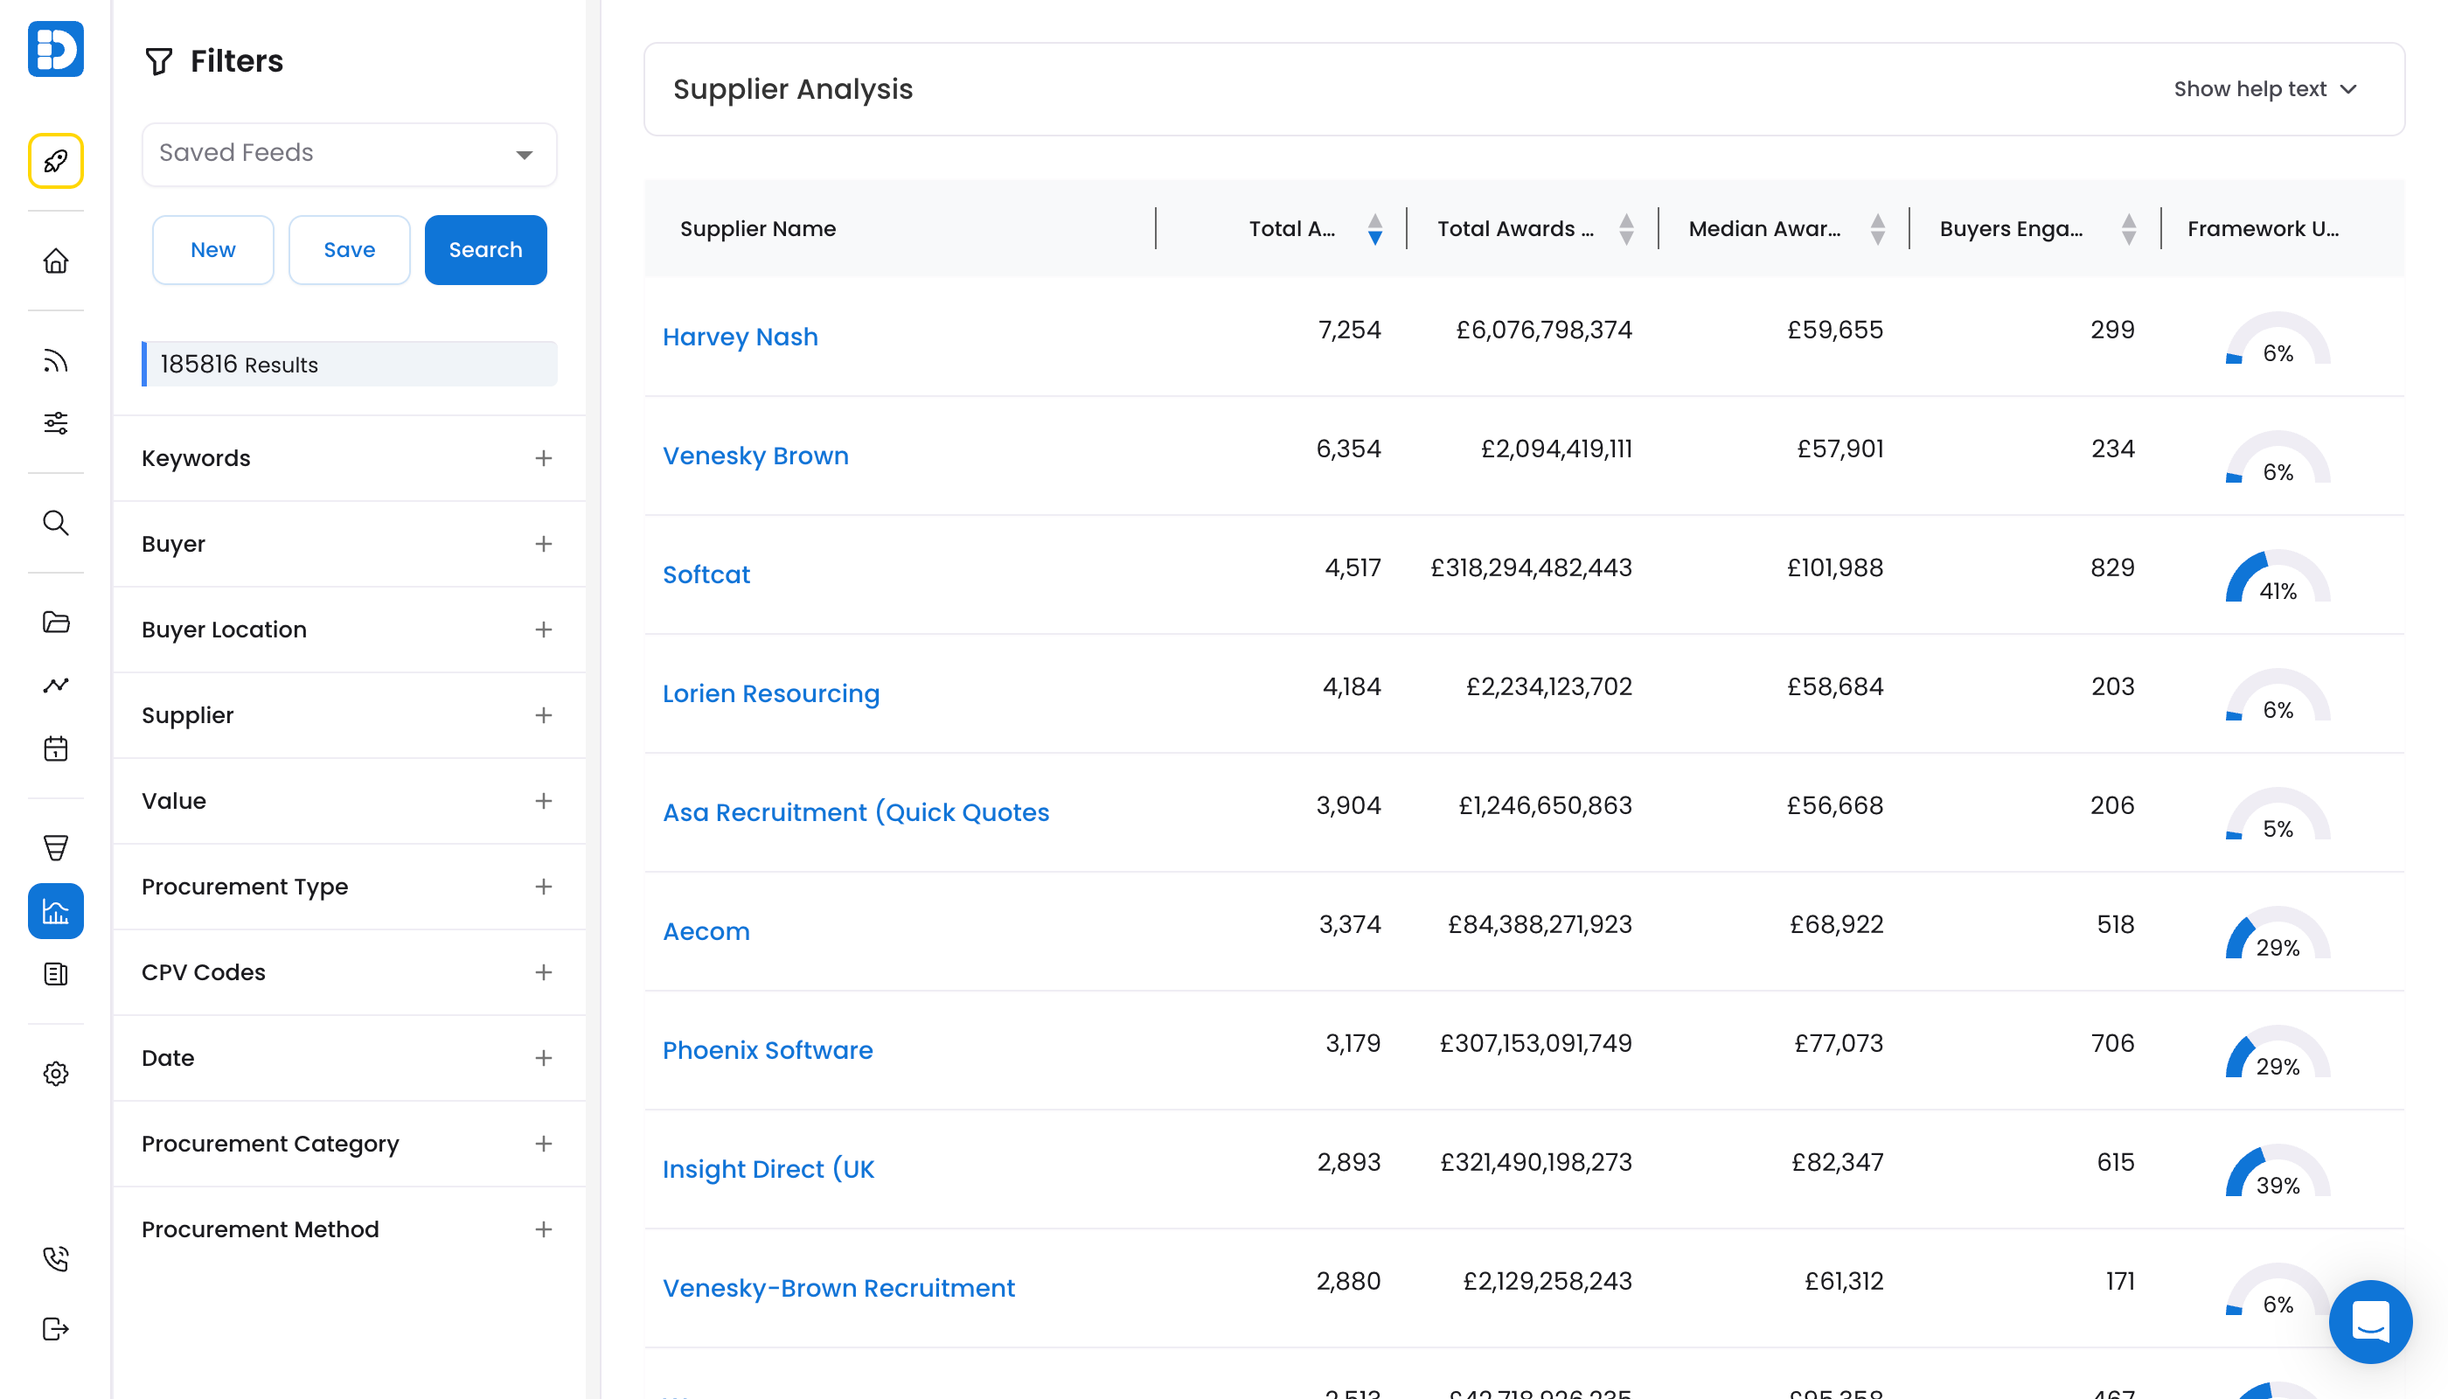Image resolution: width=2448 pixels, height=1399 pixels.
Task: Open the Softcat supplier link
Action: pos(706,574)
